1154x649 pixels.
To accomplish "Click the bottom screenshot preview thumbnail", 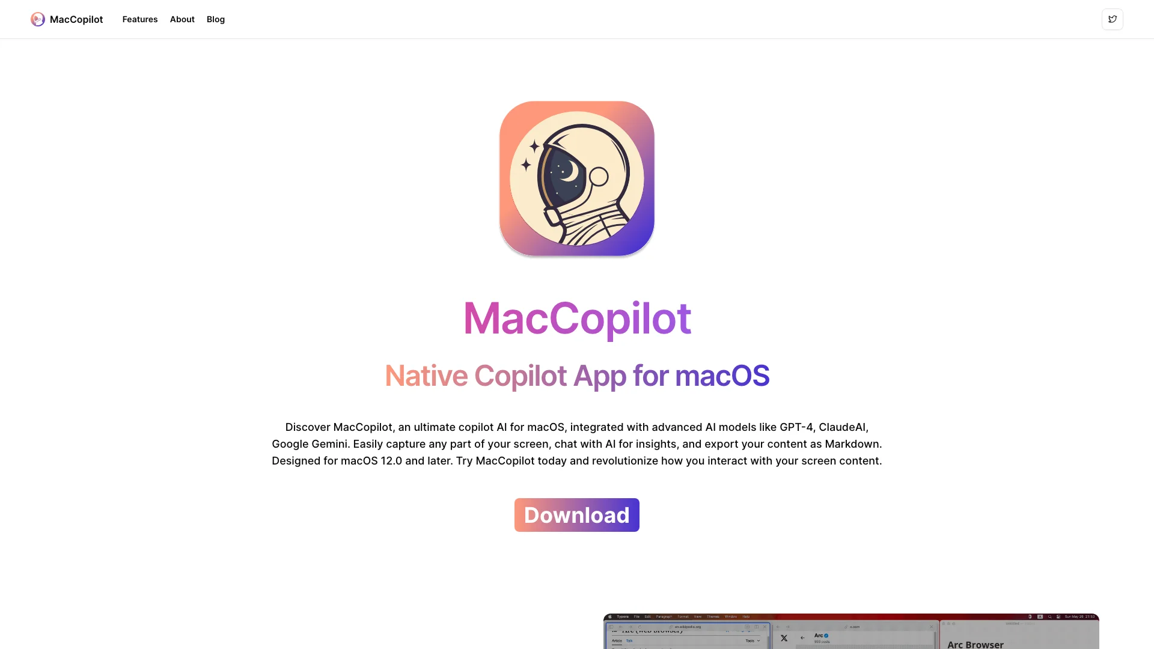I will tap(852, 631).
